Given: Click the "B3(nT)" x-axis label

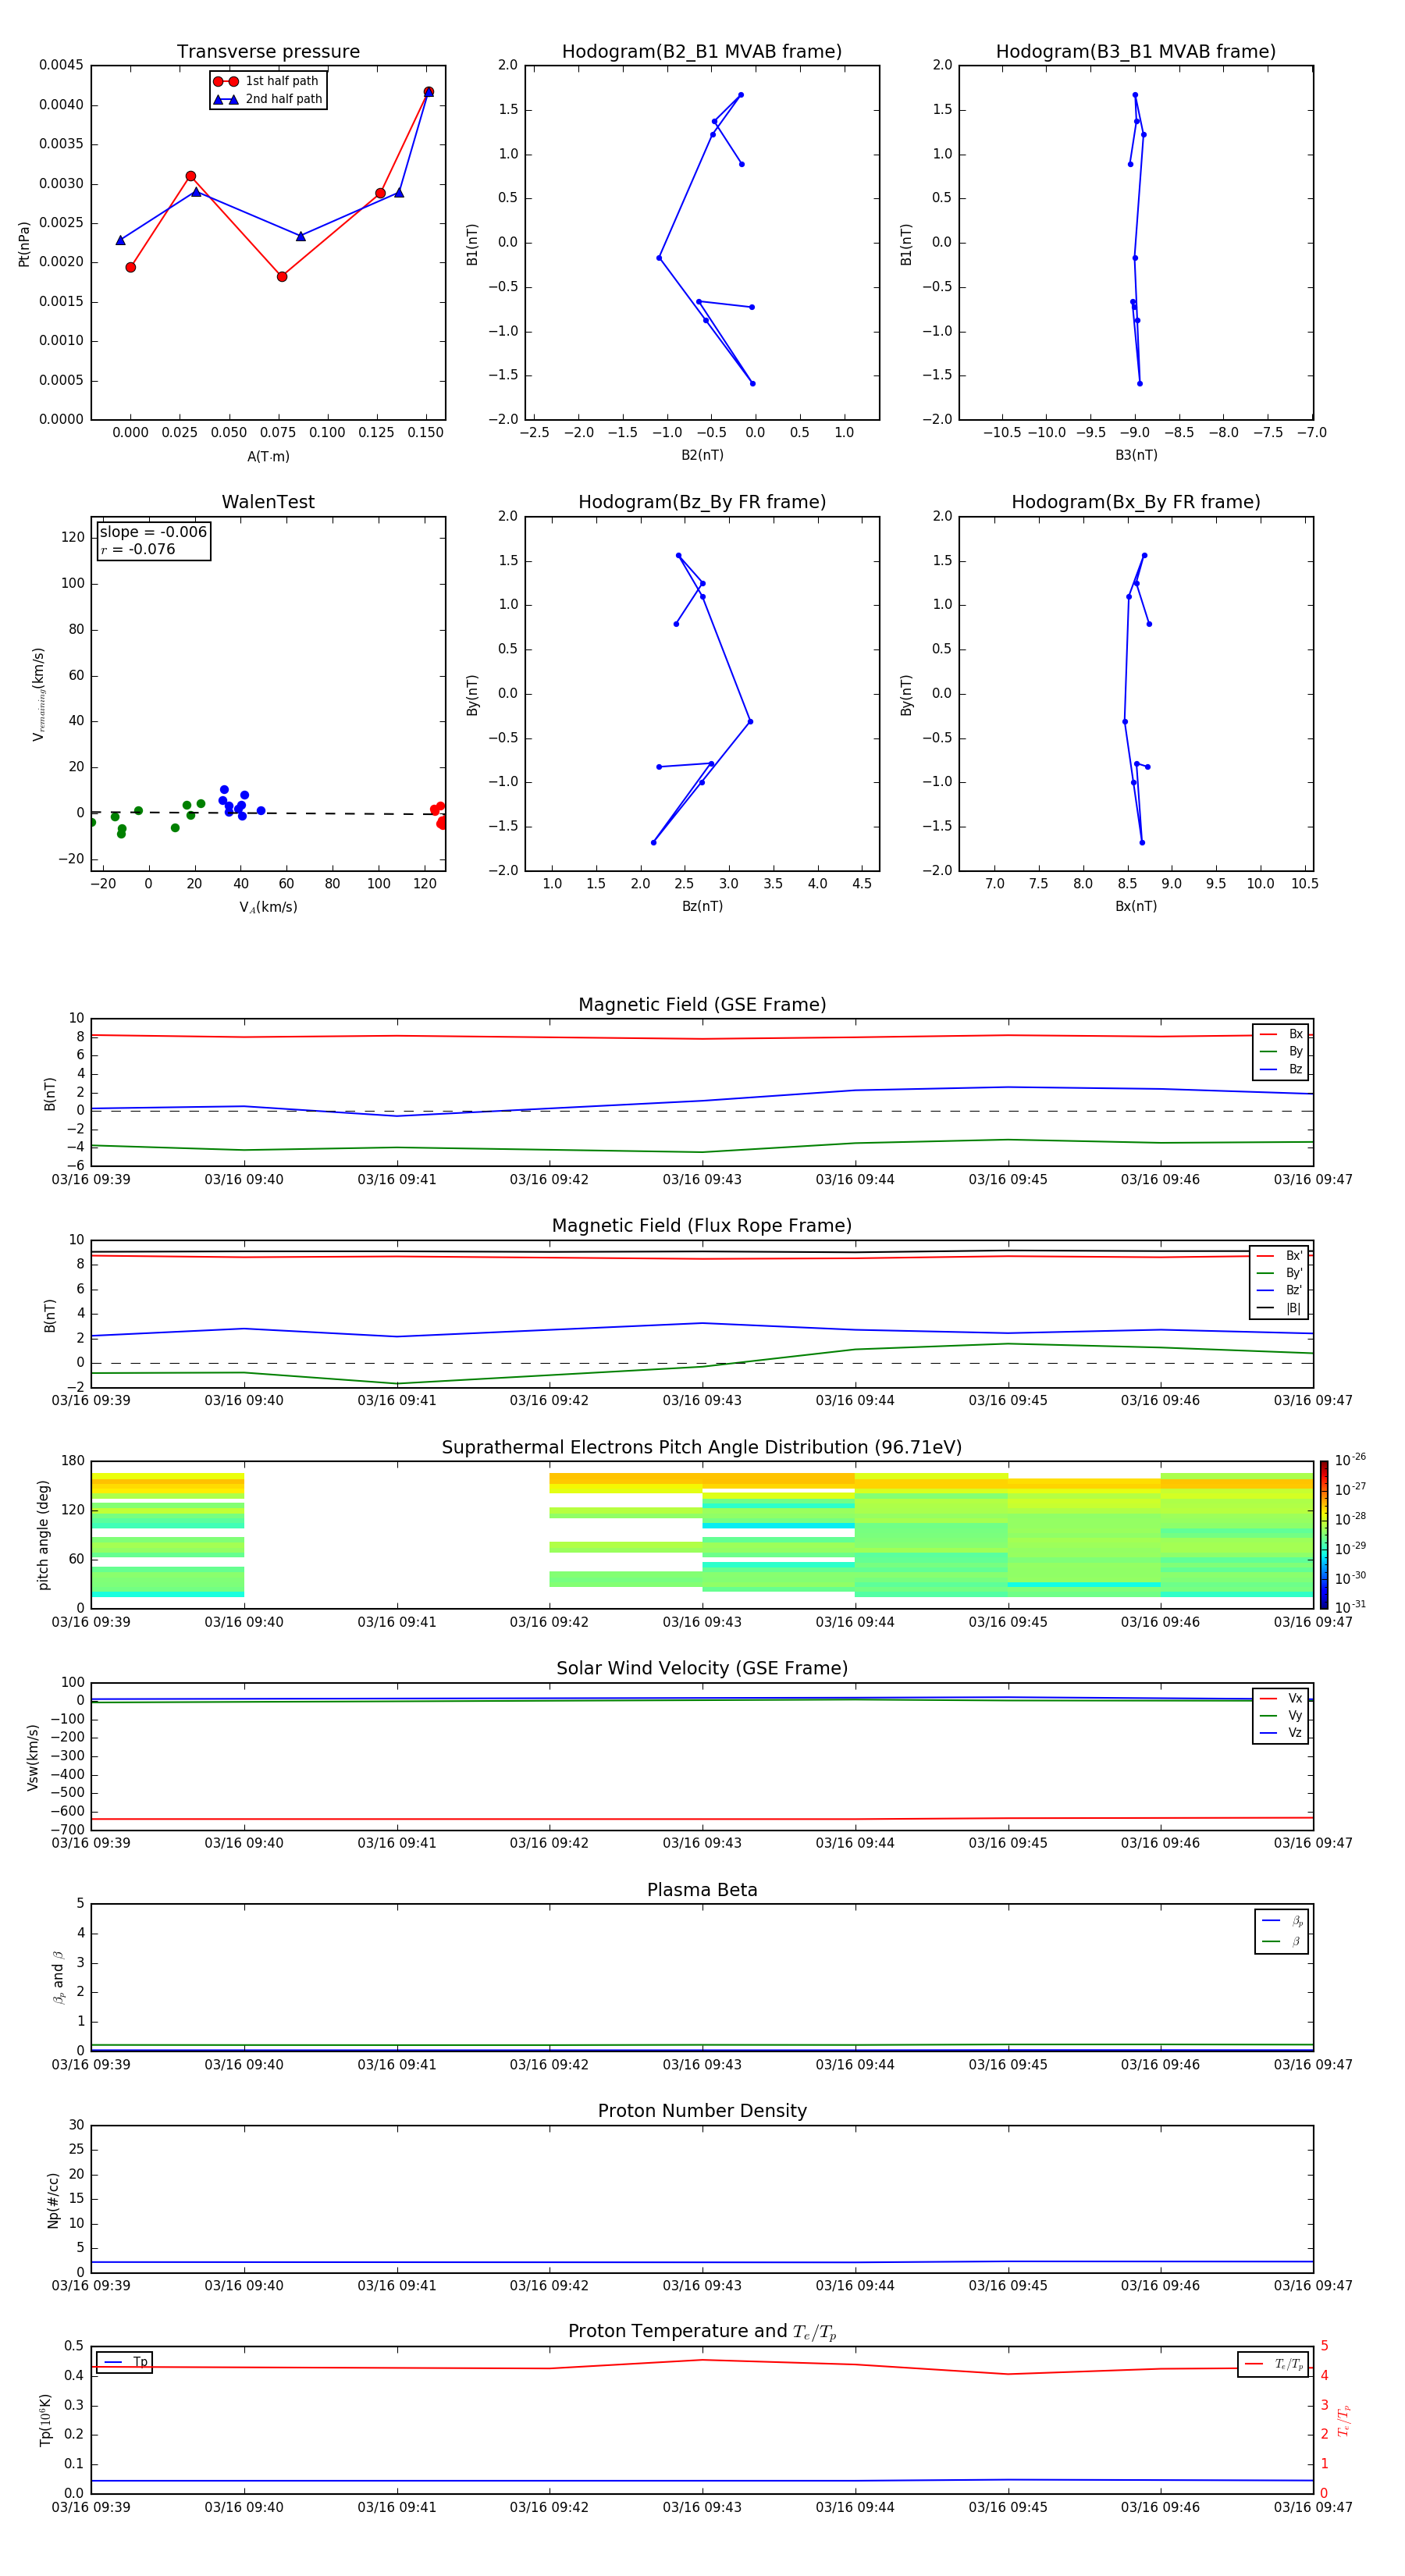Looking at the screenshot, I should 1136,455.
